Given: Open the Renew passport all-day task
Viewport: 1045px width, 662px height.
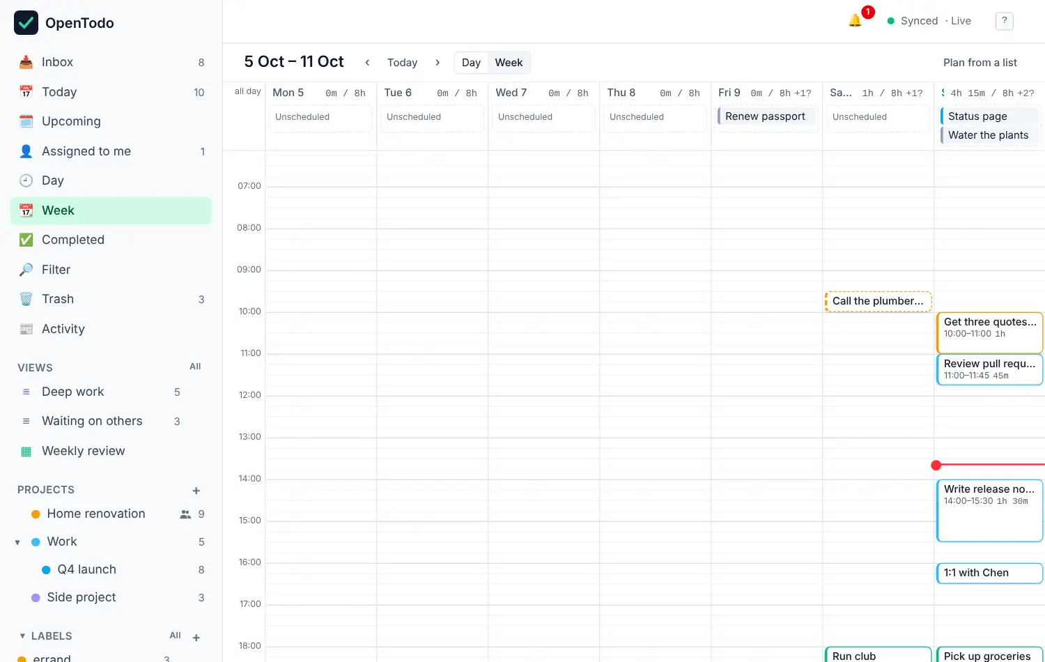Looking at the screenshot, I should 766,116.
